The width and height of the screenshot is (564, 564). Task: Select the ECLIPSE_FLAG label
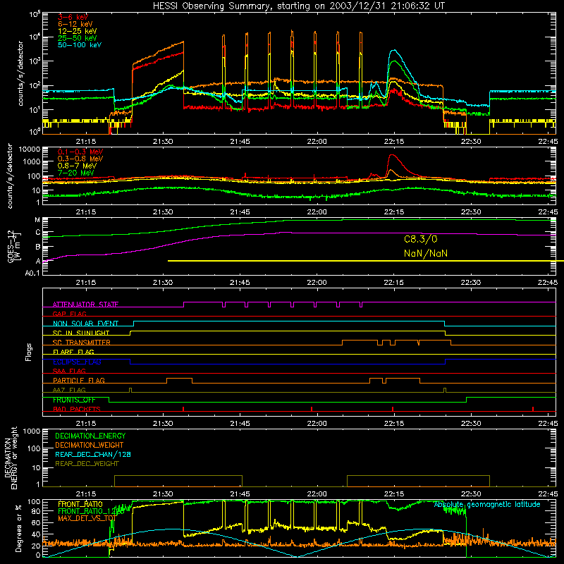point(77,362)
